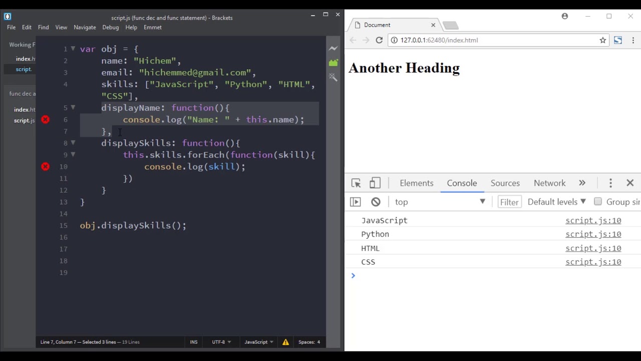Activate the DevTools inspect element picker
The width and height of the screenshot is (641, 361).
pos(356,183)
